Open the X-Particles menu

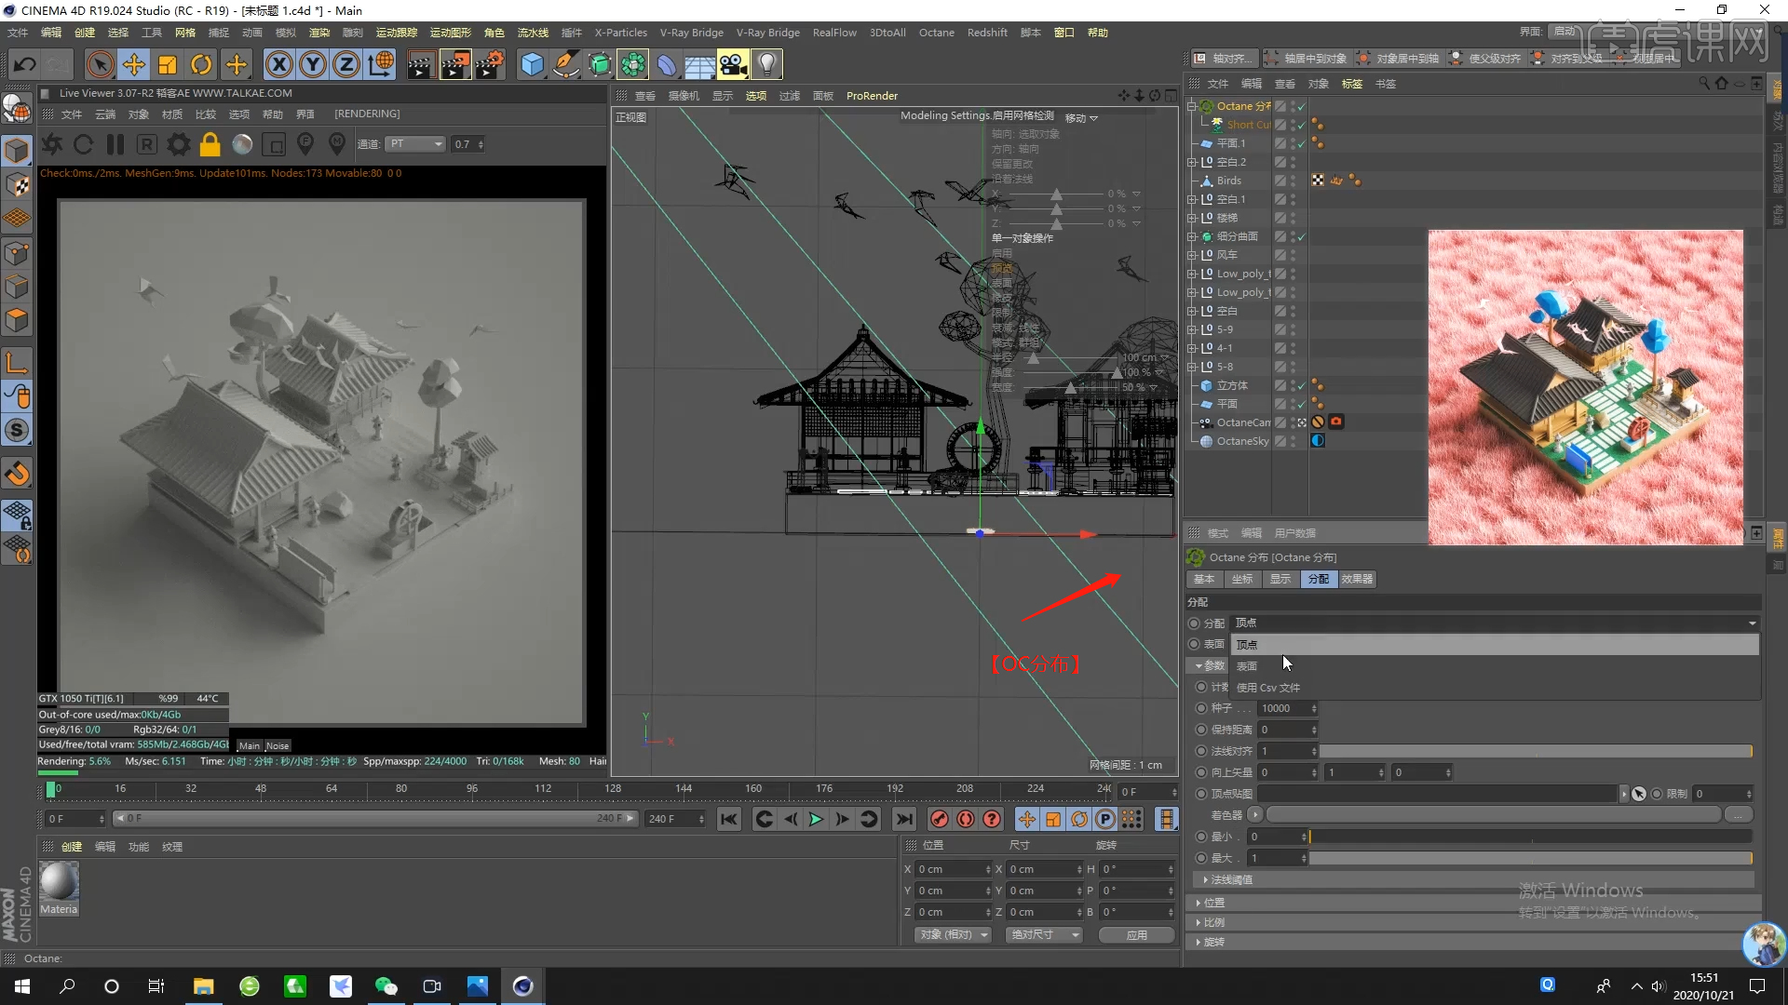621,33
